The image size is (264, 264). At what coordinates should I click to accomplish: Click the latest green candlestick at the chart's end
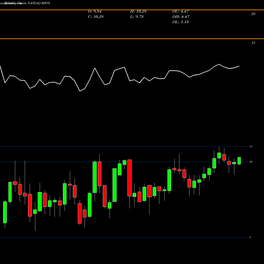(239, 161)
